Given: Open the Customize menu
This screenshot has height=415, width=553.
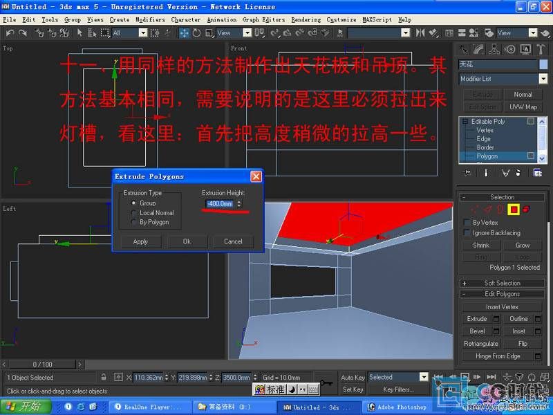Looking at the screenshot, I should [x=341, y=20].
